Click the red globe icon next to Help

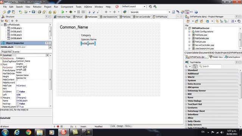click(x=117, y=7)
